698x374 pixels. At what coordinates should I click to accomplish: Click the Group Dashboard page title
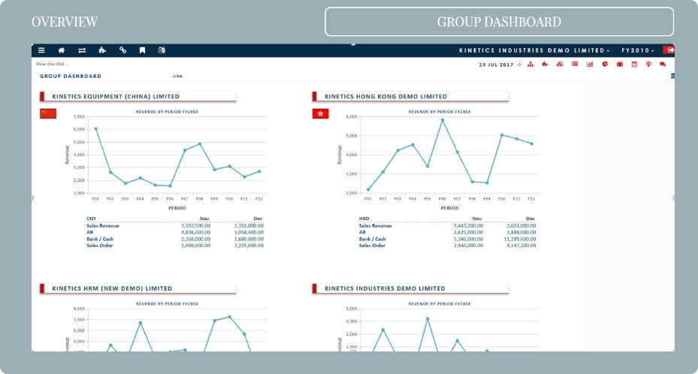(x=71, y=77)
